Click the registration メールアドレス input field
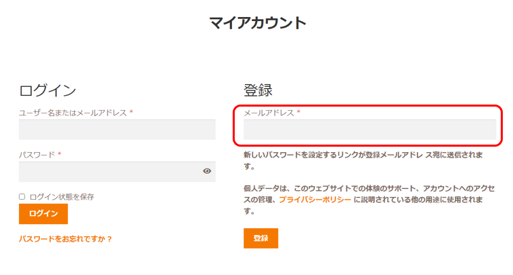This screenshot has height=275, width=513. point(369,130)
